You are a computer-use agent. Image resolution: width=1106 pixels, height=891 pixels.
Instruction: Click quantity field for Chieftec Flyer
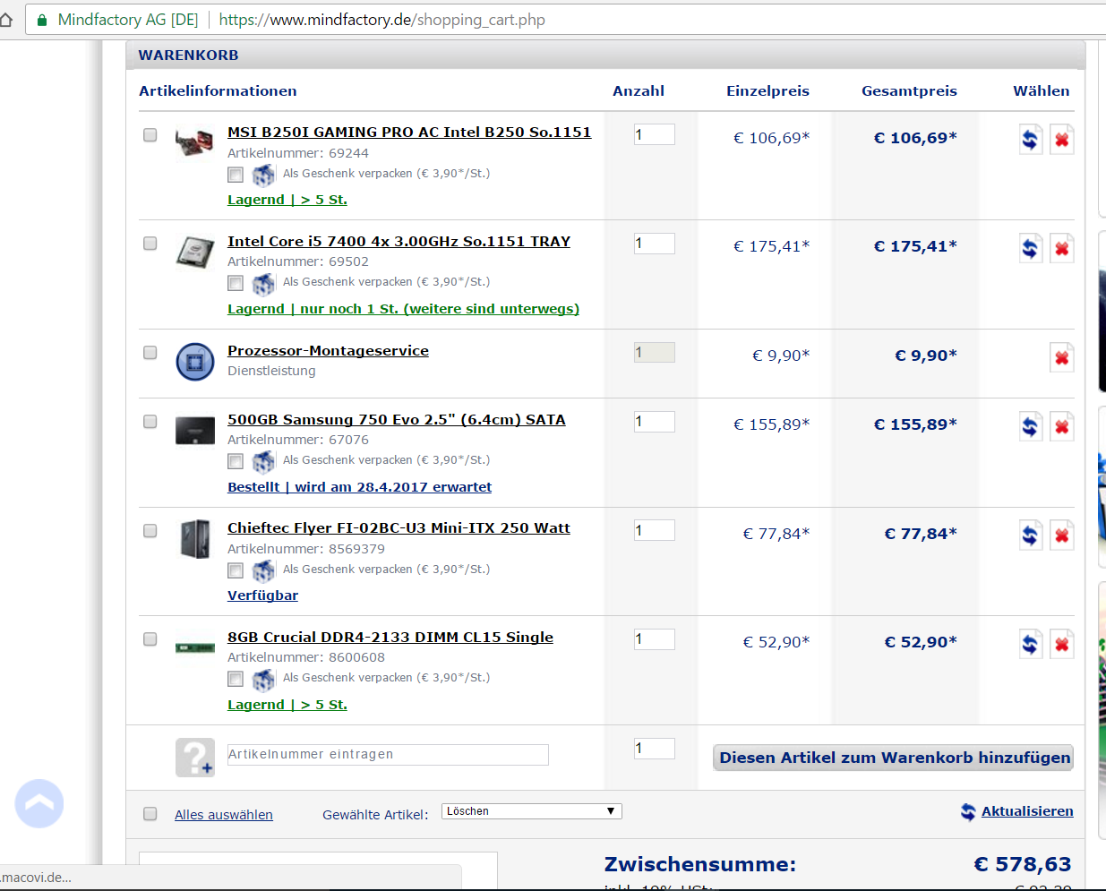point(655,530)
